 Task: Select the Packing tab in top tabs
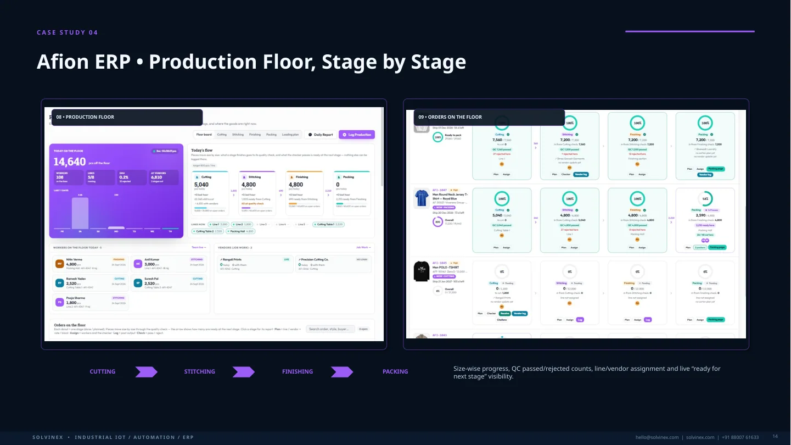(271, 135)
